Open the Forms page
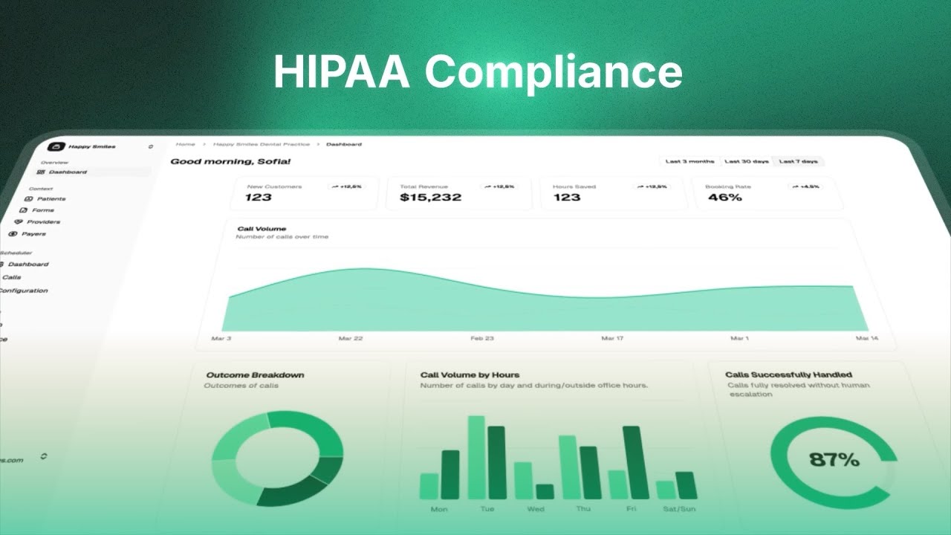The height and width of the screenshot is (535, 951). pyautogui.click(x=43, y=210)
